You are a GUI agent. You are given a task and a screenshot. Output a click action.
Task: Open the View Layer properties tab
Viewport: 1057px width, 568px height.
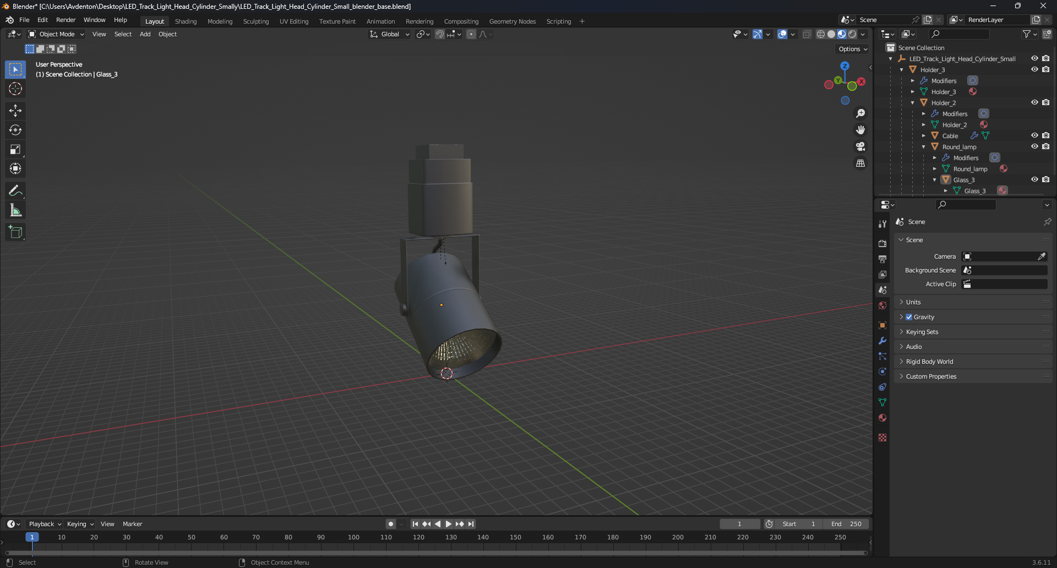pos(882,274)
